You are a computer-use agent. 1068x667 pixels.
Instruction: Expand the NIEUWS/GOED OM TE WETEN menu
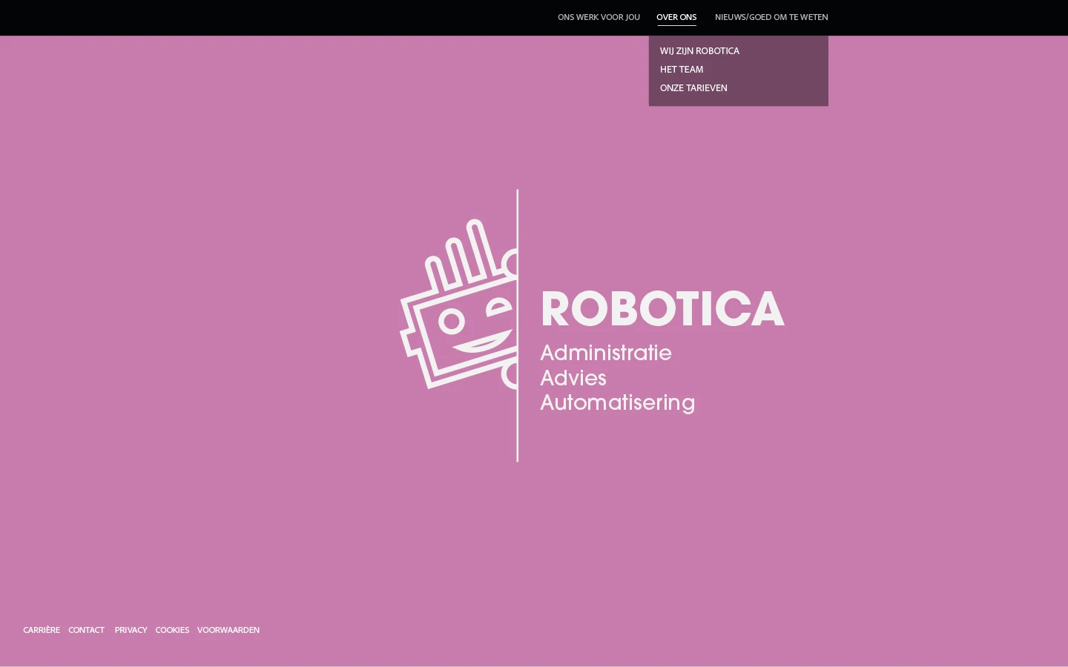pyautogui.click(x=771, y=17)
